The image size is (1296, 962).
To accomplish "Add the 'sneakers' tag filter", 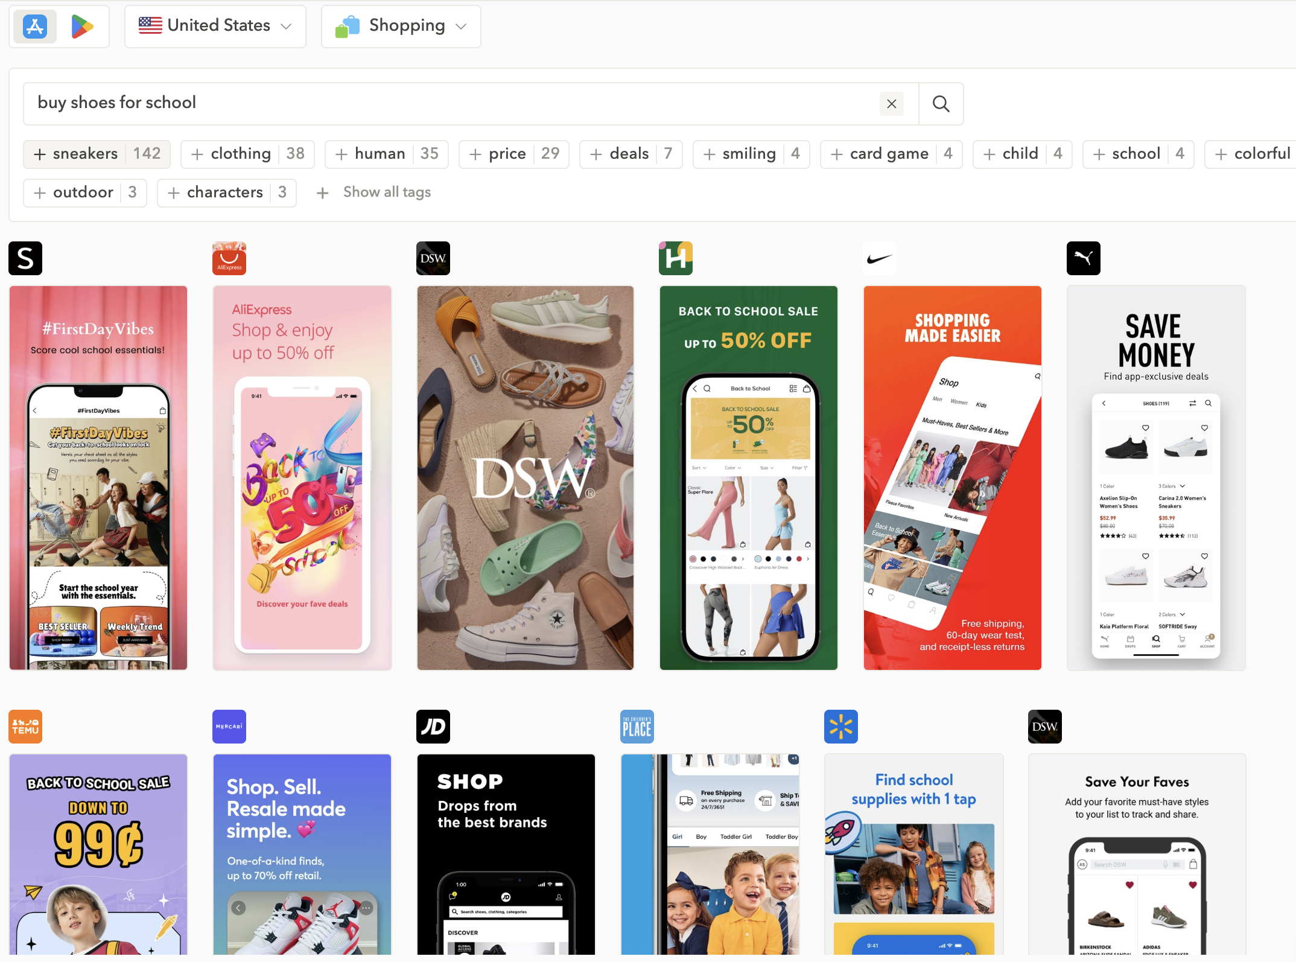I will coord(97,154).
